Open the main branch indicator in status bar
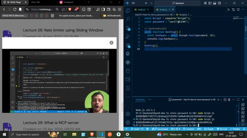247x138 pixels. pyautogui.click(x=135, y=129)
